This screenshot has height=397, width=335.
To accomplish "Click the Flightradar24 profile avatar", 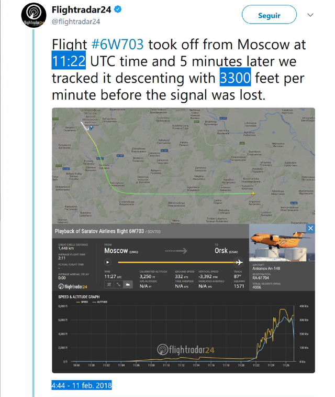I will [x=33, y=15].
